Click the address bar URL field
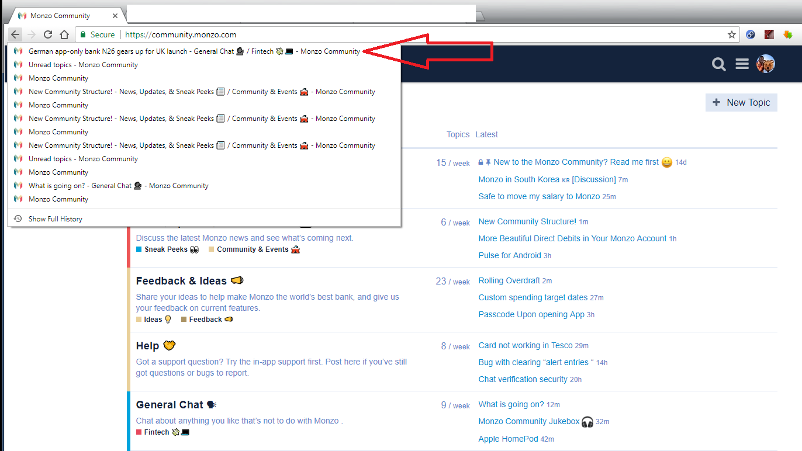Viewport: 802px width, 451px height. (x=409, y=34)
